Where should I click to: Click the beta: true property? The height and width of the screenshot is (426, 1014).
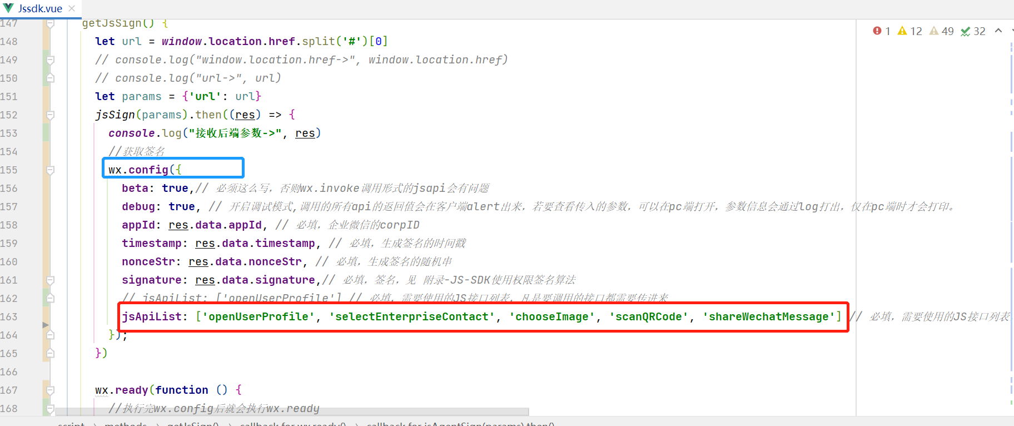point(155,188)
